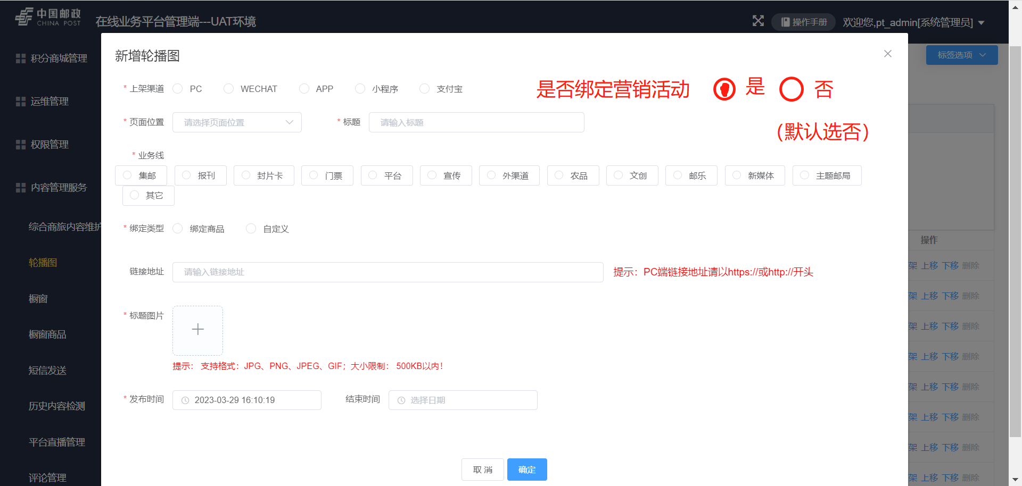Click the 请输入标题 title input field

(x=476, y=122)
